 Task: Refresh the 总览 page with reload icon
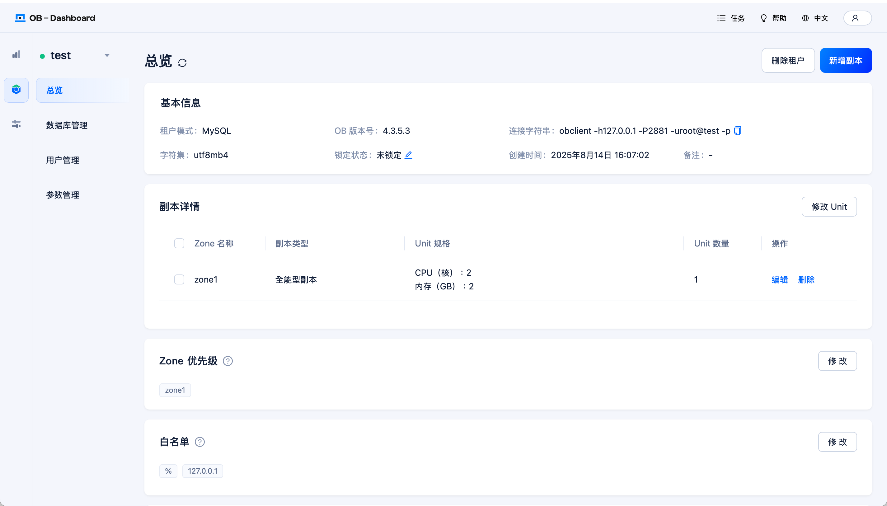[182, 63]
